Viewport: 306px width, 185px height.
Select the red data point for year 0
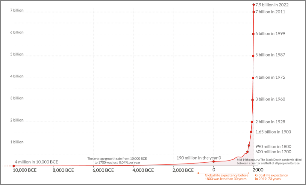(x=214, y=161)
